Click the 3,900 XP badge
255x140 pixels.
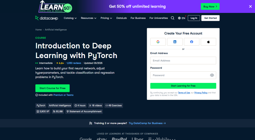point(43,111)
